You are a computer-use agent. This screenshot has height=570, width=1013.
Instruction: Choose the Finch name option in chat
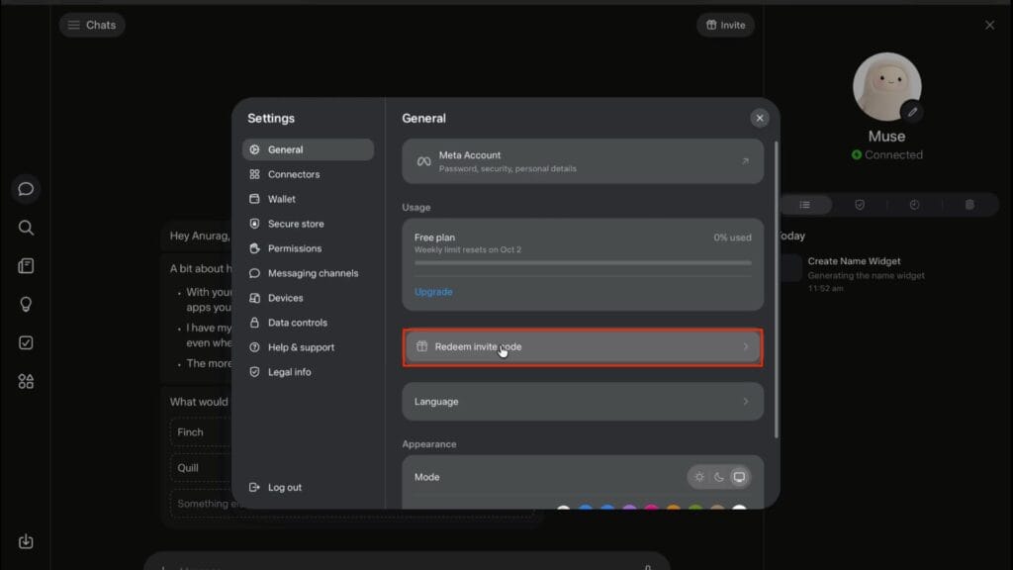point(201,432)
